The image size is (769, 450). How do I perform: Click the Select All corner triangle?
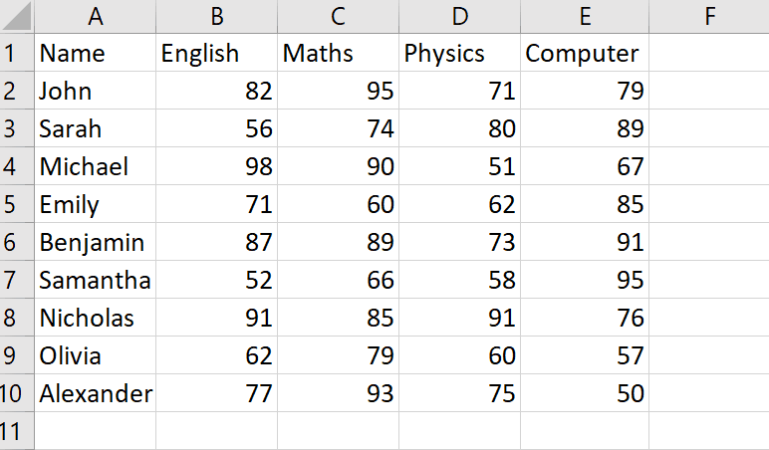(17, 16)
